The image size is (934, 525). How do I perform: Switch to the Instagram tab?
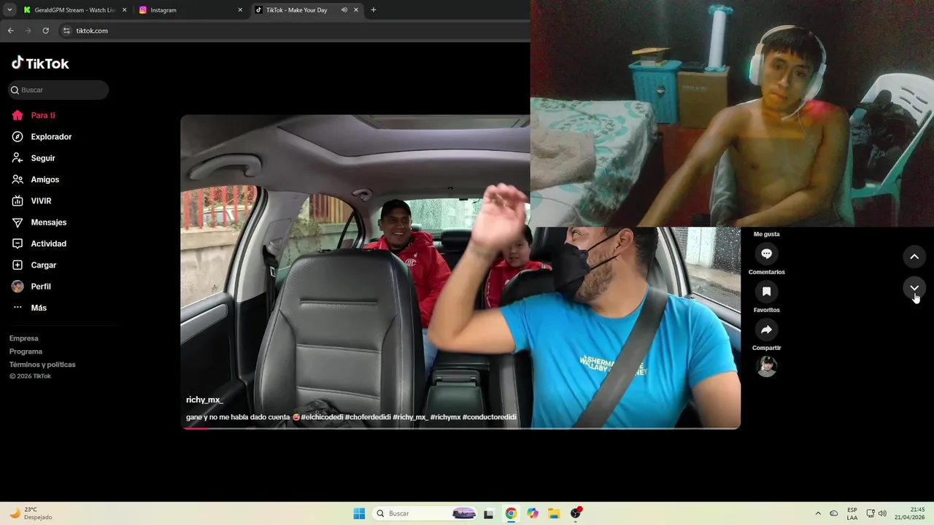[x=190, y=10]
